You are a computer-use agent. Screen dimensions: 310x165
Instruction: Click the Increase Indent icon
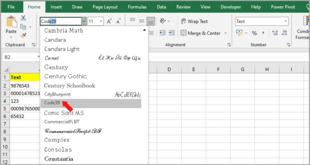point(172,33)
